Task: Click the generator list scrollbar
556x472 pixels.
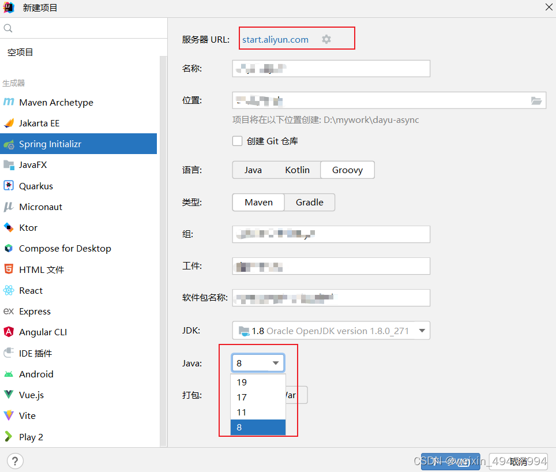Action: coord(163,251)
